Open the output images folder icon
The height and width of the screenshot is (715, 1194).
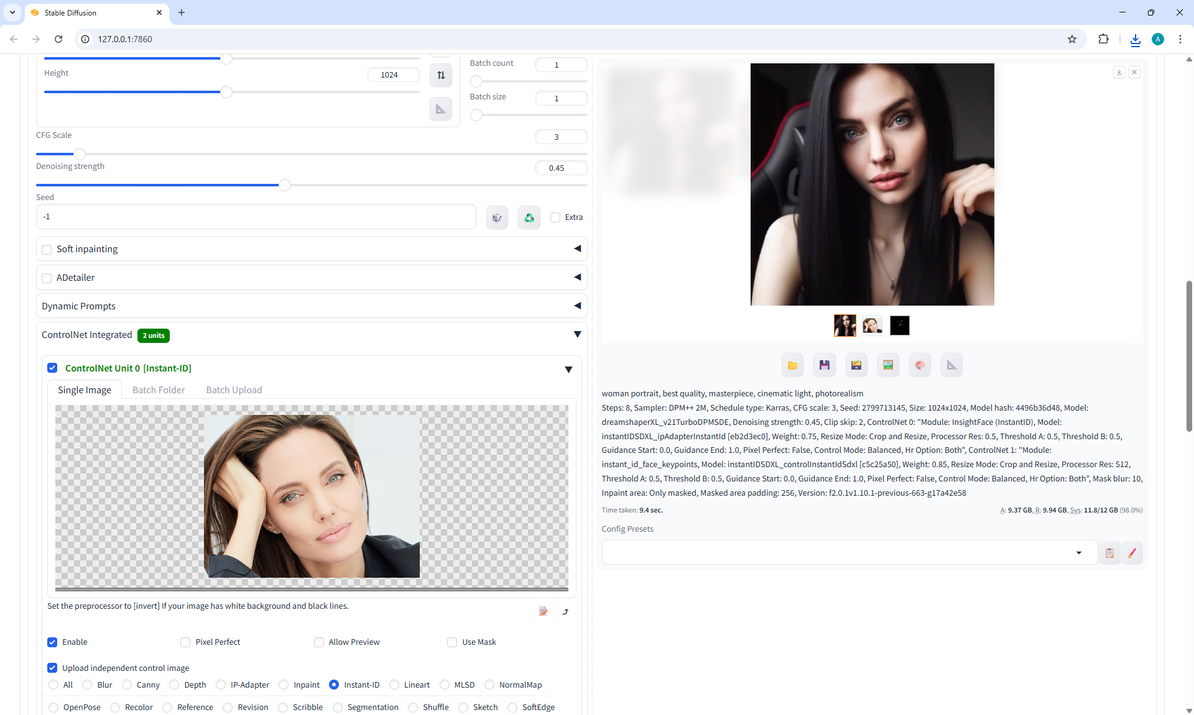792,365
